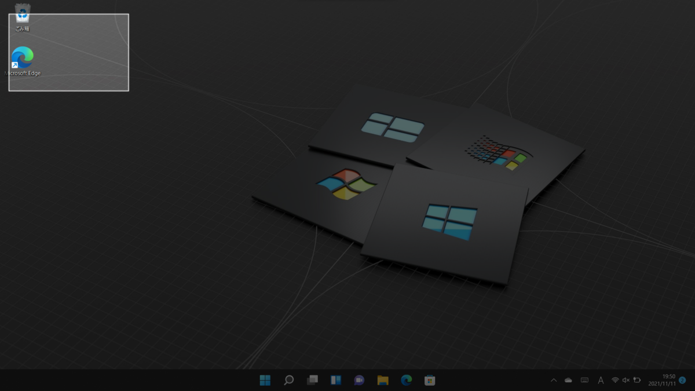This screenshot has width=695, height=391.
Task: Click the battery status tray icon
Action: click(637, 380)
